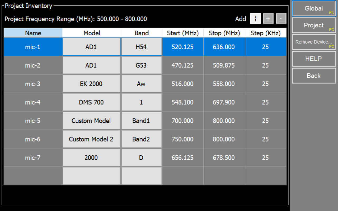The height and width of the screenshot is (211, 338).
Task: Open the Custom Model 2 selector
Action: pos(91,139)
